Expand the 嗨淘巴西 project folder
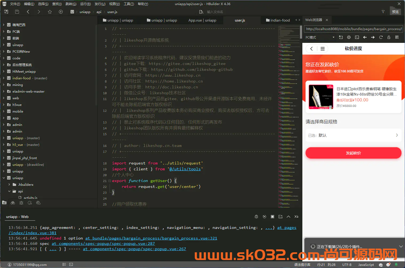Viewport: 405px width, 268px height. (x=3, y=25)
